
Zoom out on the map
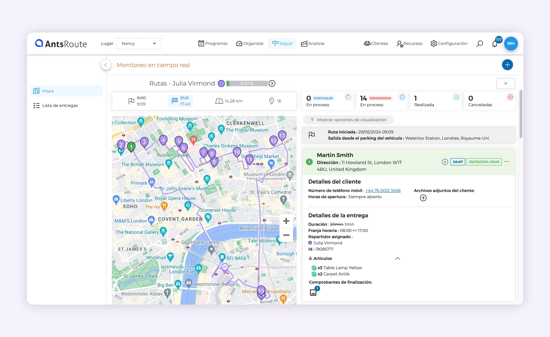(x=286, y=235)
